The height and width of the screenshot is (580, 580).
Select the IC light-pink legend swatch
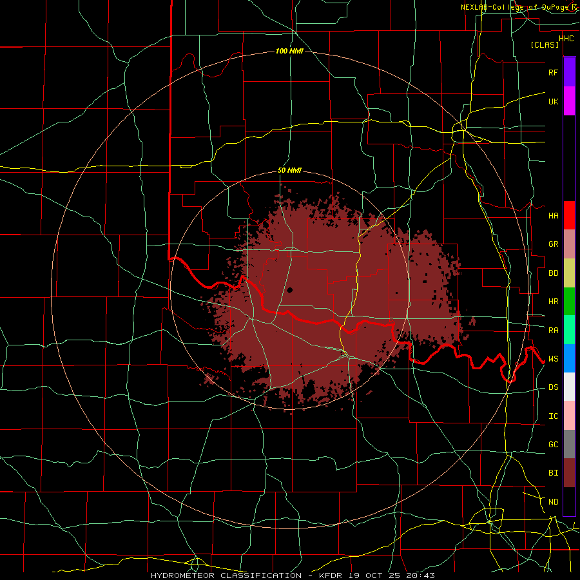point(569,416)
